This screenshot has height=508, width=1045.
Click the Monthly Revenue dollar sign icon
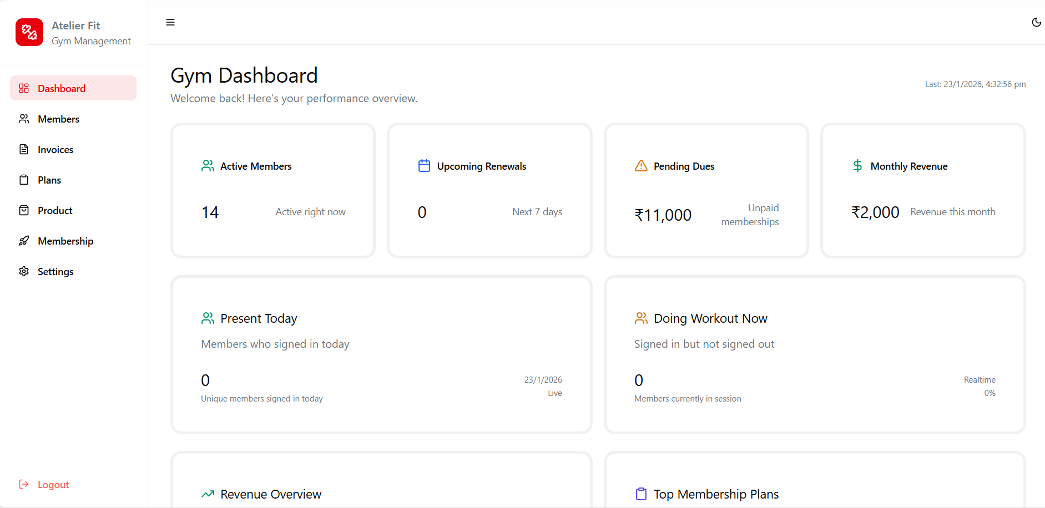[x=857, y=166]
